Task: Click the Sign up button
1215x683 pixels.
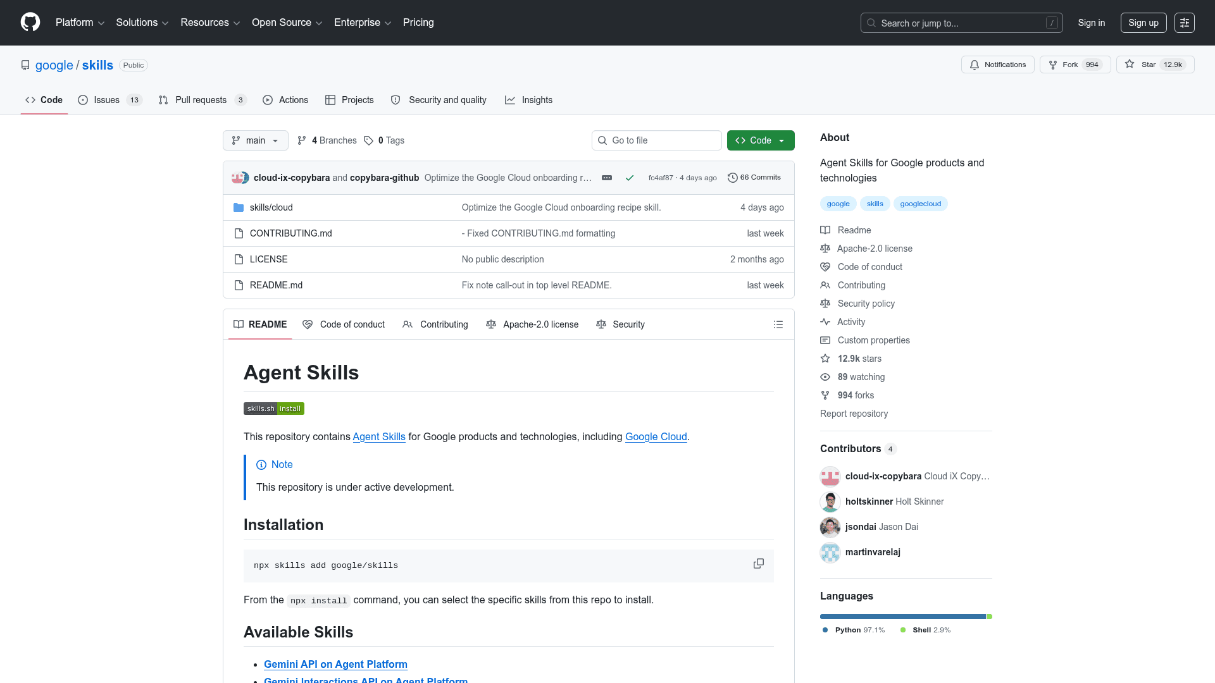Action: [1143, 23]
